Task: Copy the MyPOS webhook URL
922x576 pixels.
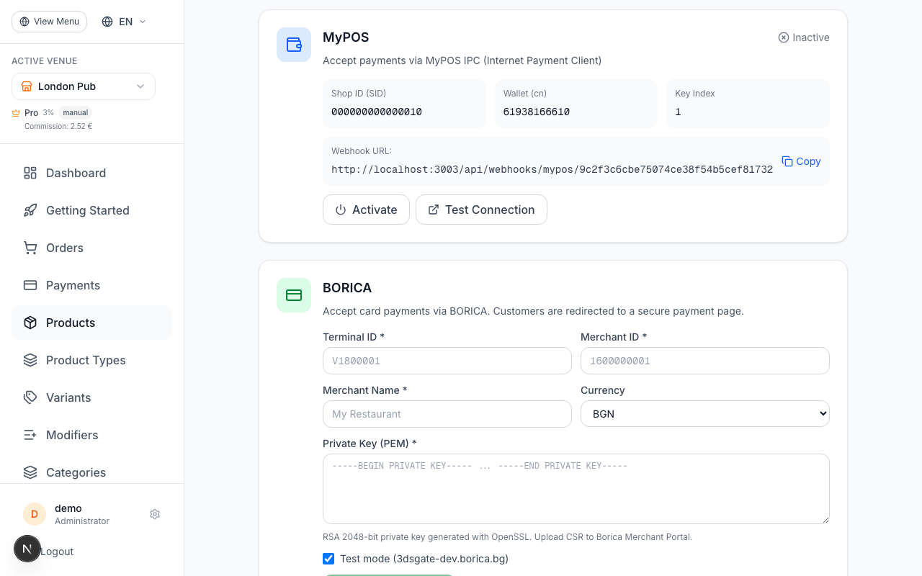Action: click(x=801, y=161)
